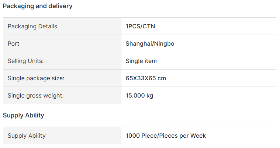Select the Single gross weight label
The image size is (280, 148).
tap(35, 96)
